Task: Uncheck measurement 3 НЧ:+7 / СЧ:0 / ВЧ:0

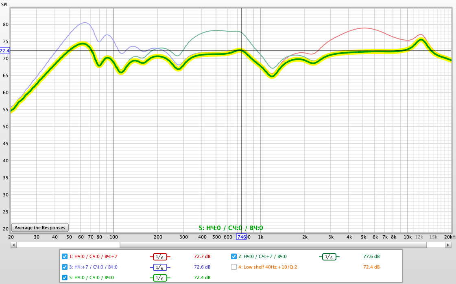Action: (65, 267)
